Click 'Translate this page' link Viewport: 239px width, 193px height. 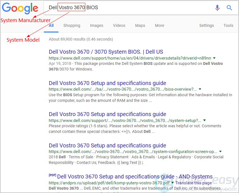[x=194, y=183]
